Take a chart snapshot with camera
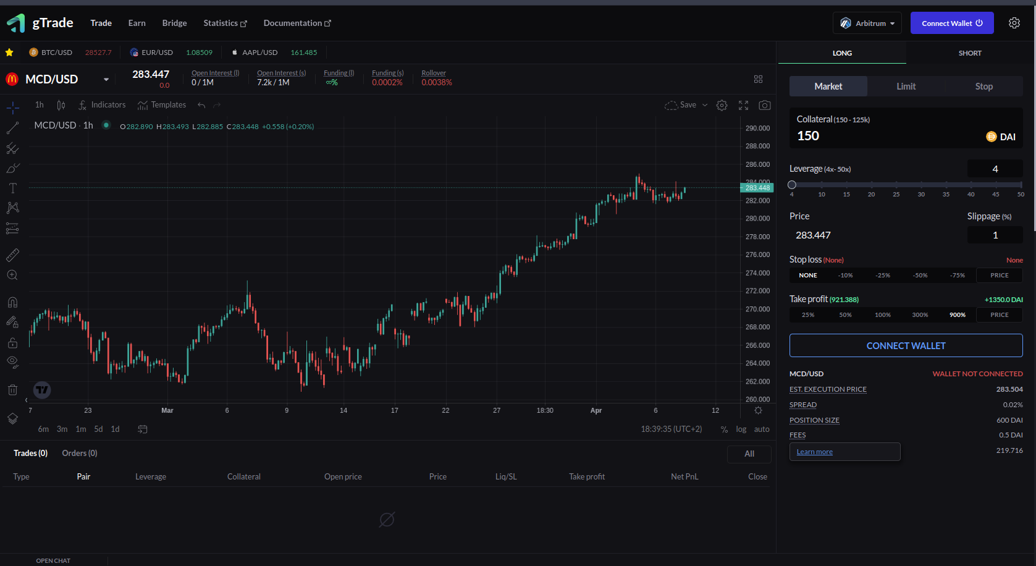 click(x=765, y=105)
